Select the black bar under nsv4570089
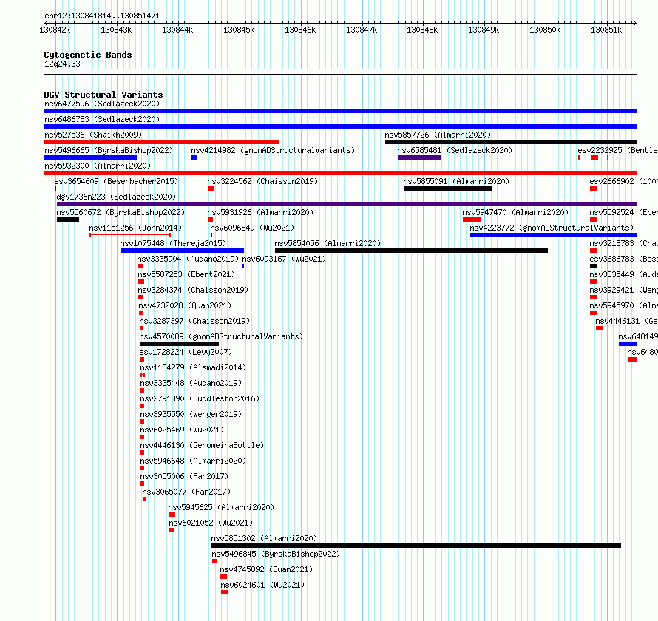658x621 pixels. coord(179,344)
